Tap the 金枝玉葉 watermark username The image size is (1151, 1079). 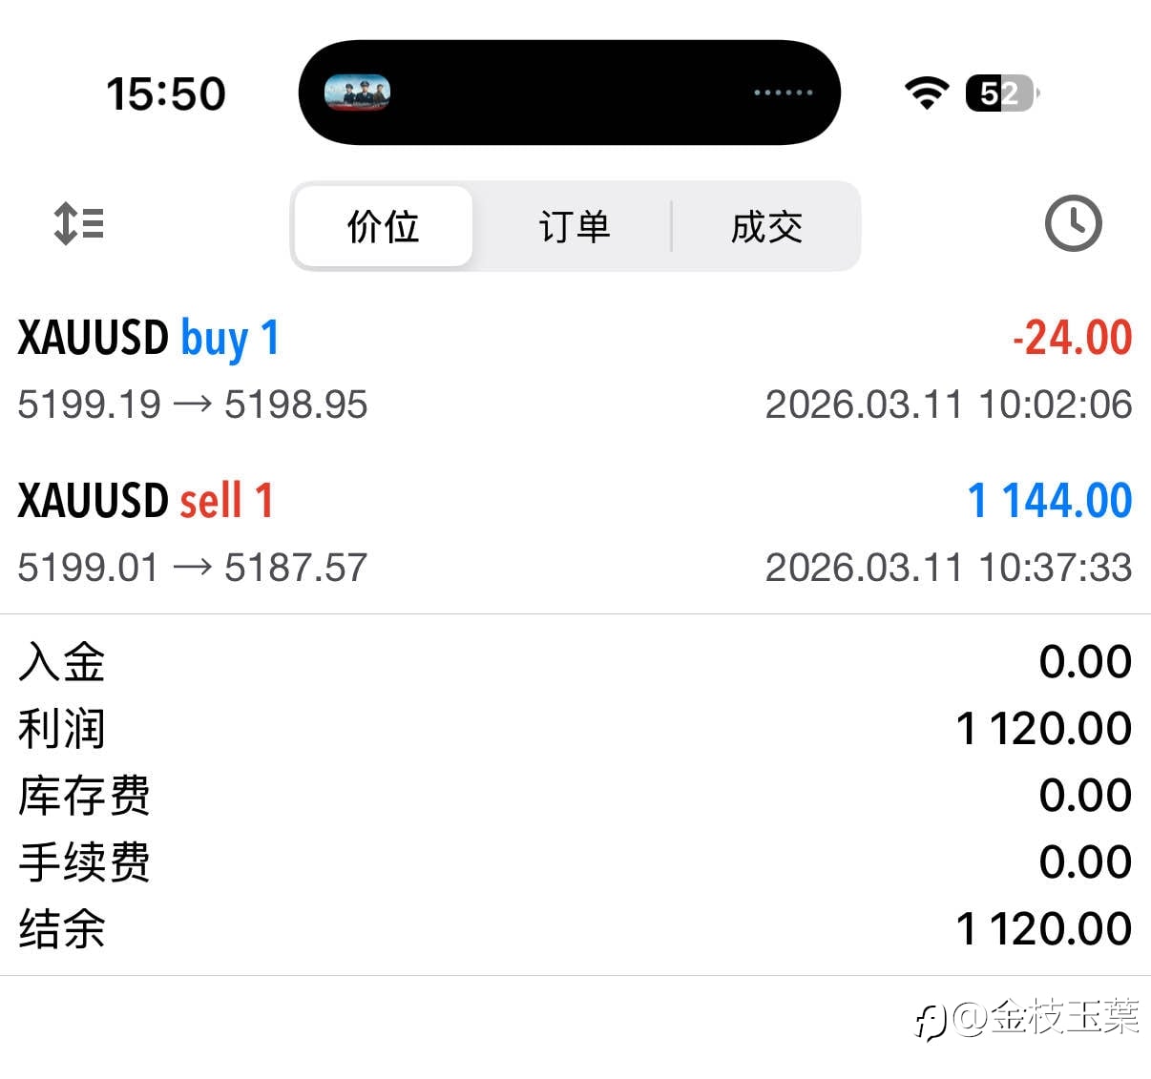click(1064, 1018)
